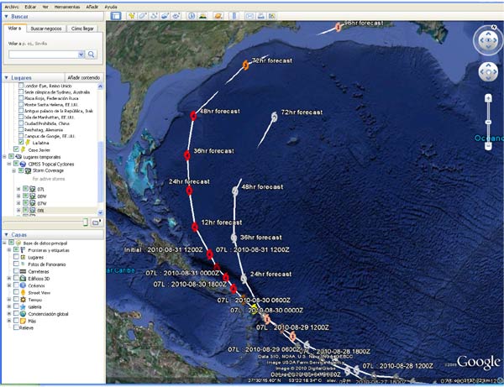This screenshot has height=387, width=504.
Task: Expand the Océanos layer node
Action: [9, 285]
